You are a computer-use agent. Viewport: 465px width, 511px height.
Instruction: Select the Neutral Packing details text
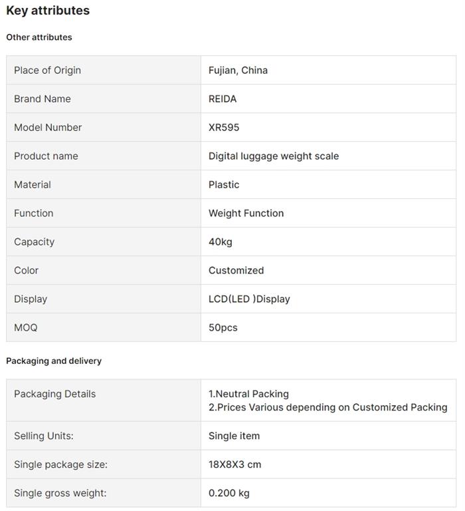click(x=248, y=394)
